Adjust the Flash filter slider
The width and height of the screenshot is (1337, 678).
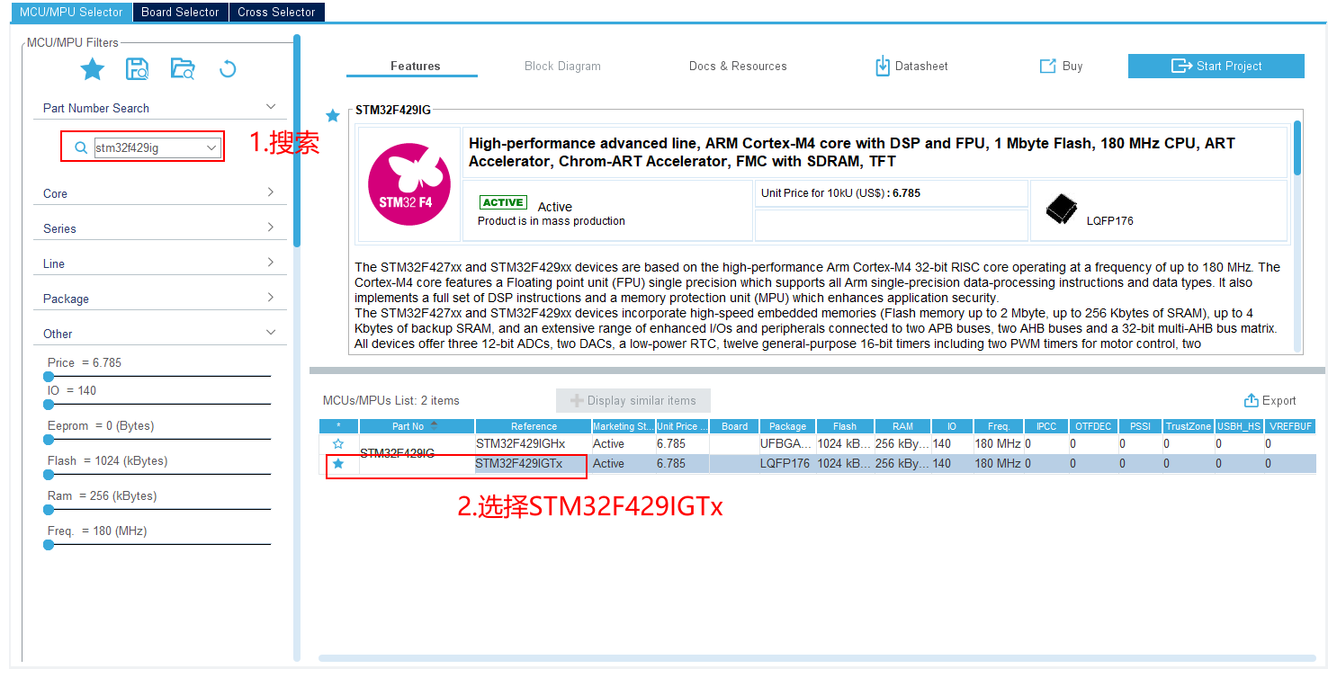(49, 475)
